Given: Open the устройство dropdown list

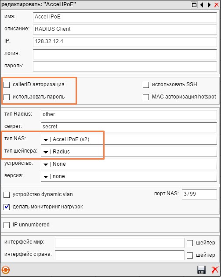Looking at the screenshot, I should pyautogui.click(x=46, y=164).
